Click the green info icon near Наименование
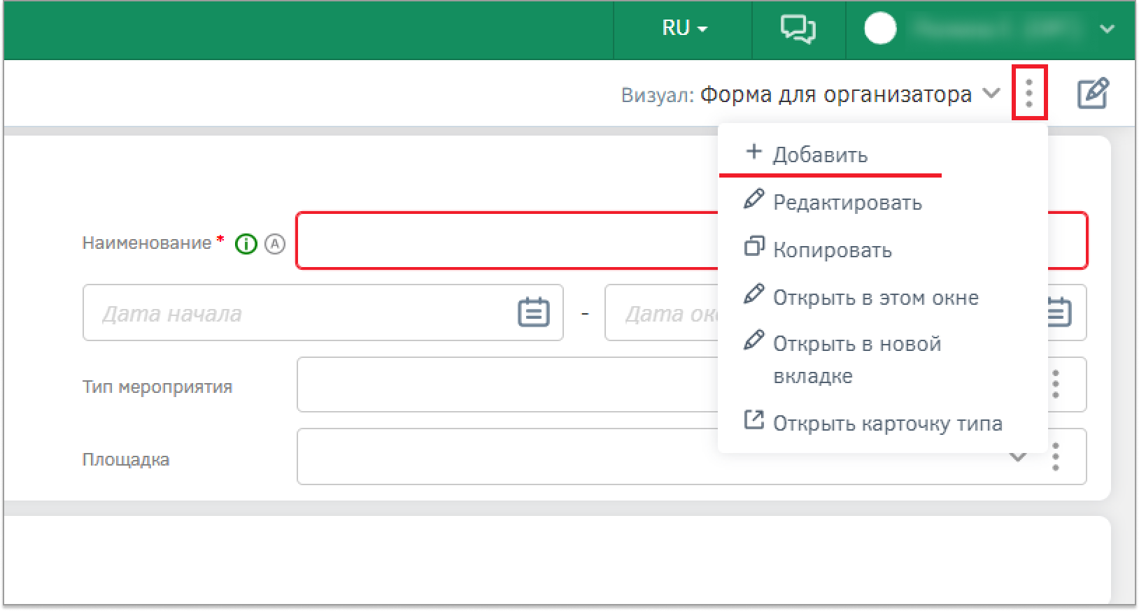Screen dimensions: 1139x611 tap(246, 244)
